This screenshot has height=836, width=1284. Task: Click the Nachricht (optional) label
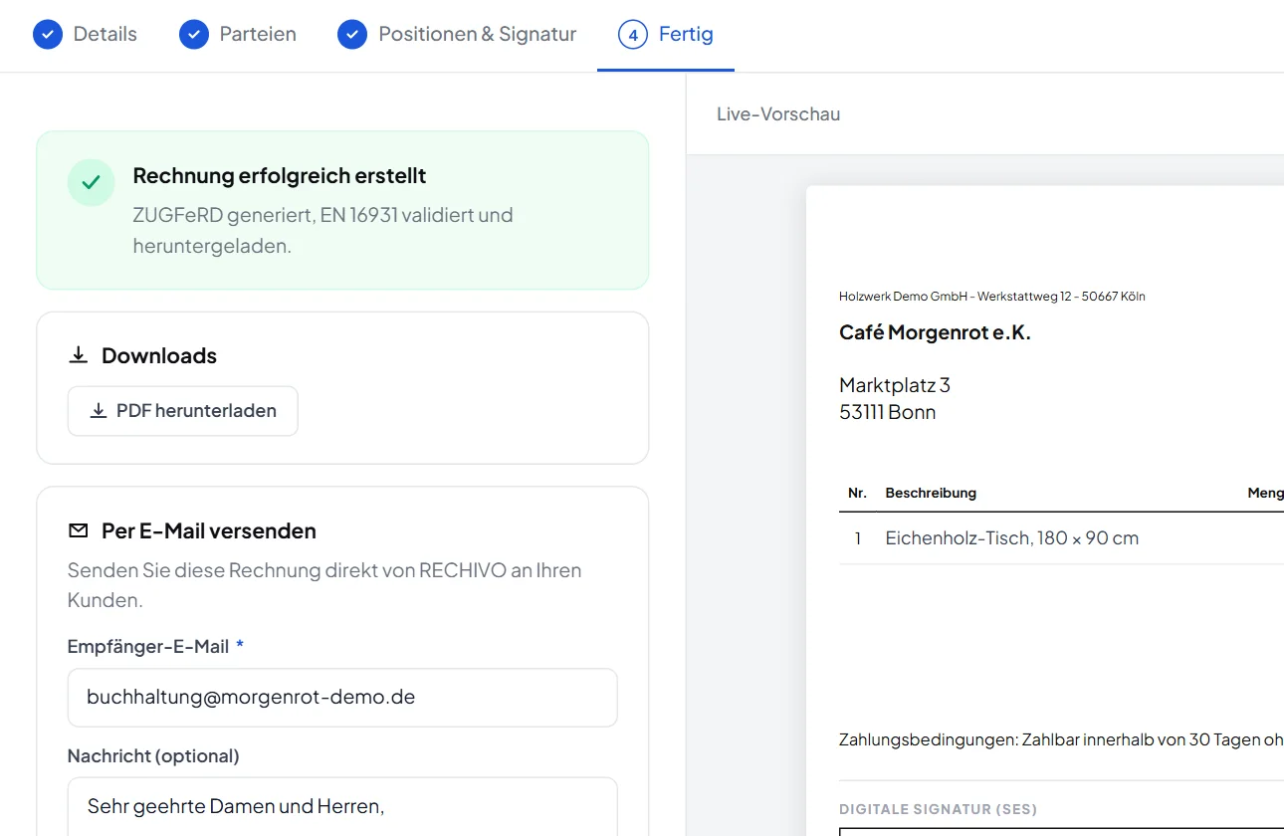(x=153, y=756)
